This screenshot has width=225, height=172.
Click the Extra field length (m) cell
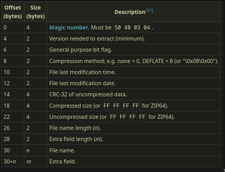pyautogui.click(x=76, y=139)
